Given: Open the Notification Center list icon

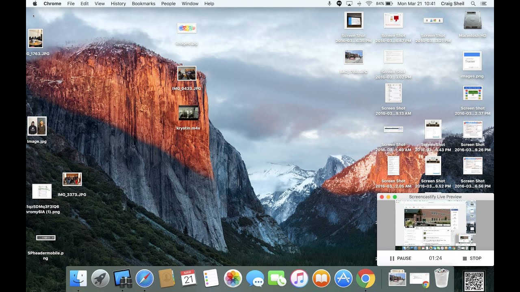Looking at the screenshot, I should 483,4.
